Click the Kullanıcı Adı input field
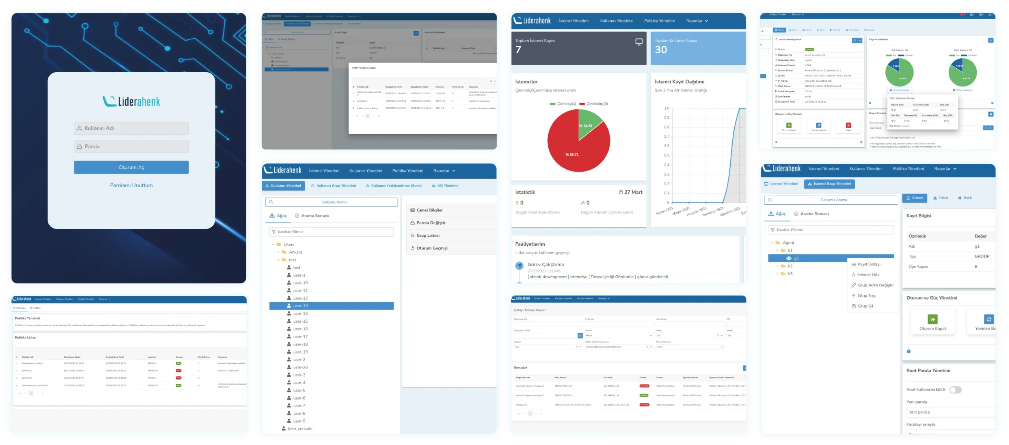The width and height of the screenshot is (1009, 445). coord(131,128)
